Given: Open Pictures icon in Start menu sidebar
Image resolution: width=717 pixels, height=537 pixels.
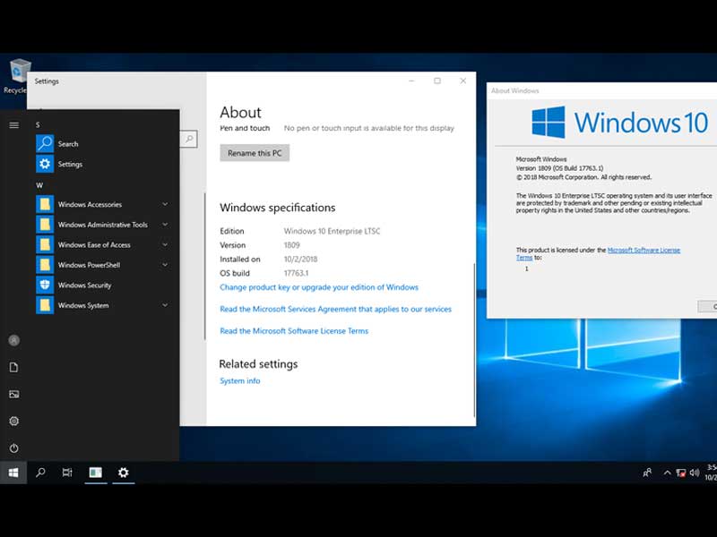Looking at the screenshot, I should 13,394.
